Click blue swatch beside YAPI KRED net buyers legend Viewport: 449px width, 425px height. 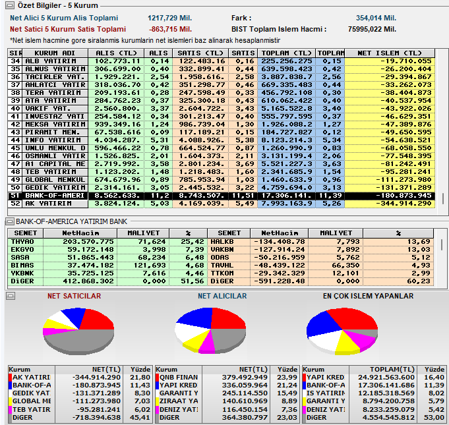point(157,385)
